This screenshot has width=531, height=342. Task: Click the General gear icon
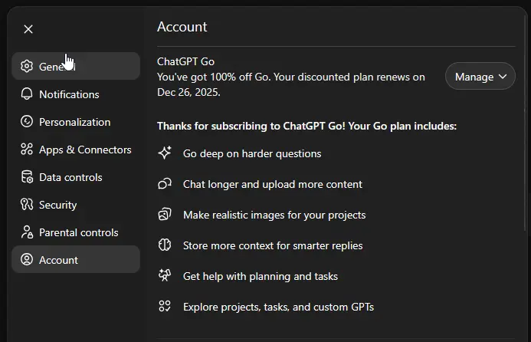[x=27, y=66]
